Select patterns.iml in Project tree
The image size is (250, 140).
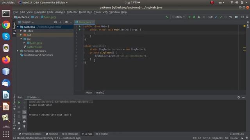click(x=34, y=47)
